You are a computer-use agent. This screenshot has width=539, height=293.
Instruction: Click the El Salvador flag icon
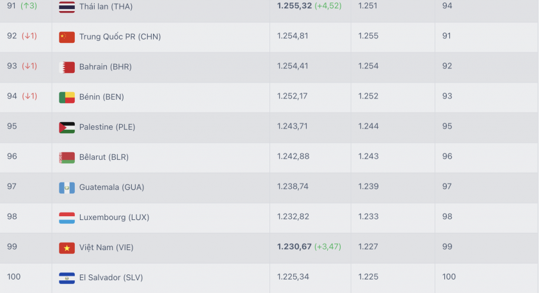click(67, 278)
